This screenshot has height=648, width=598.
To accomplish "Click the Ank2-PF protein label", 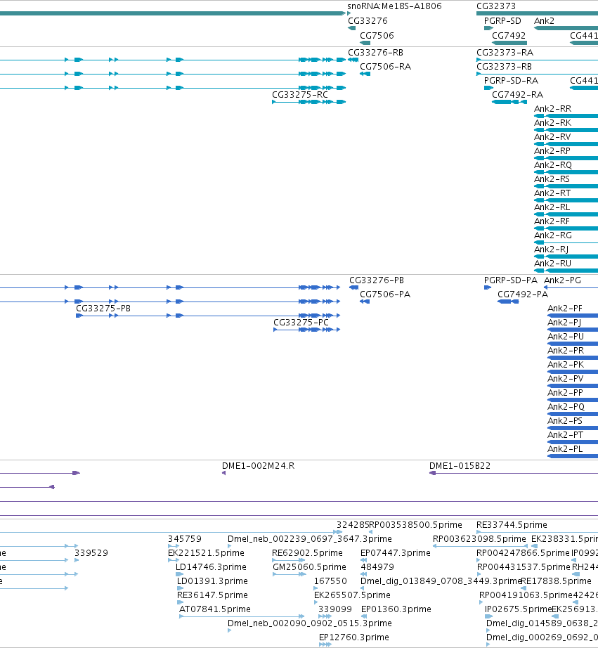I will click(565, 309).
